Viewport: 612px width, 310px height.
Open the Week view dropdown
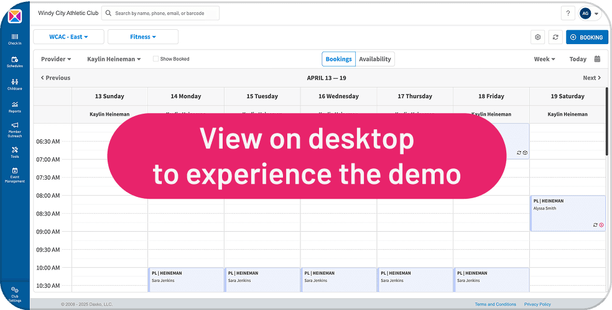point(544,59)
